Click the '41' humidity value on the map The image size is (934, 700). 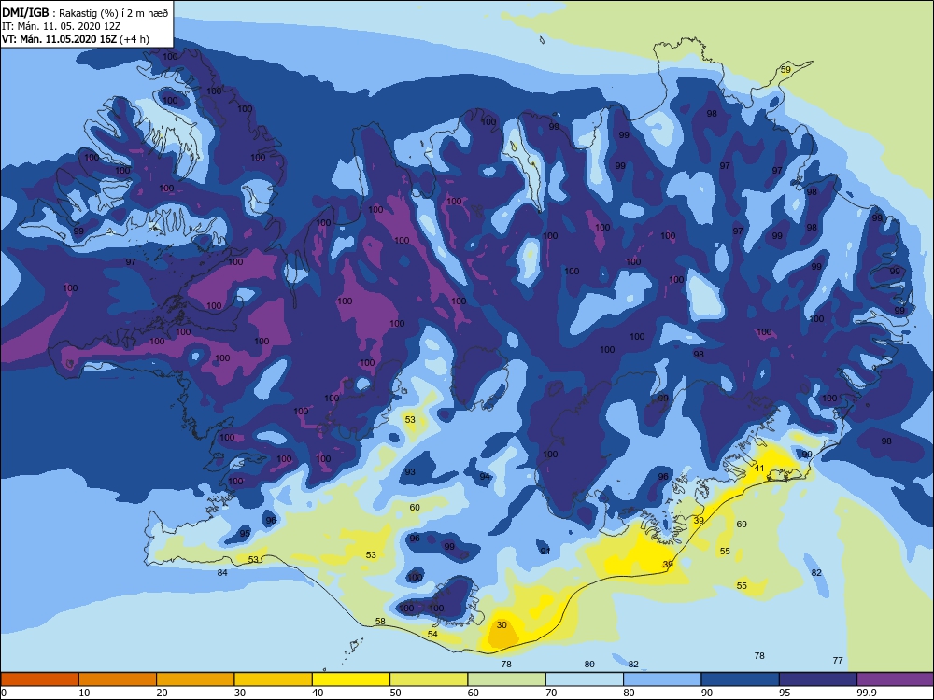click(x=758, y=469)
